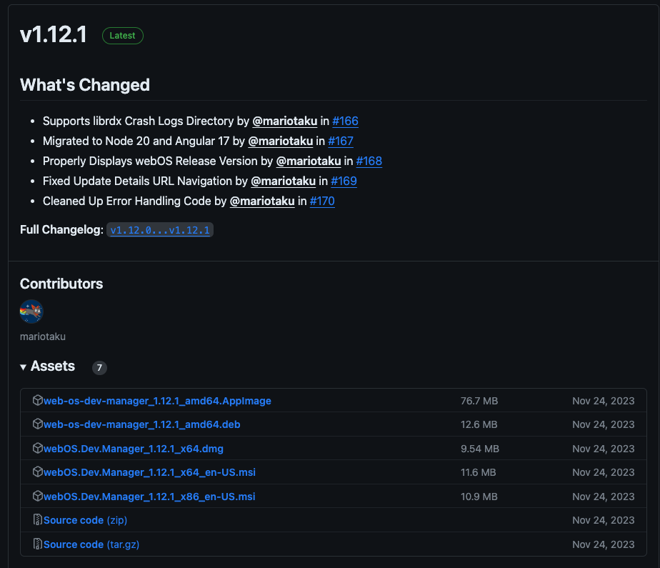Click the zip file icon beside Source code (zip)

tap(37, 519)
